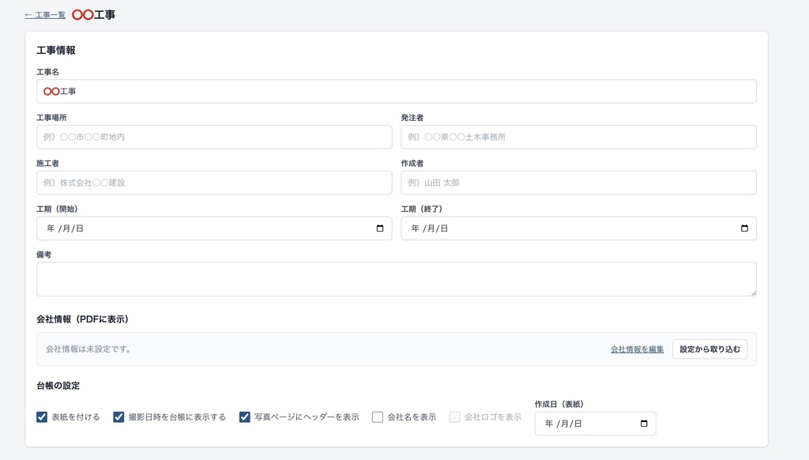The image size is (809, 460).
Task: Uncheck 表紙を付ける checkbox
Action: 42,417
